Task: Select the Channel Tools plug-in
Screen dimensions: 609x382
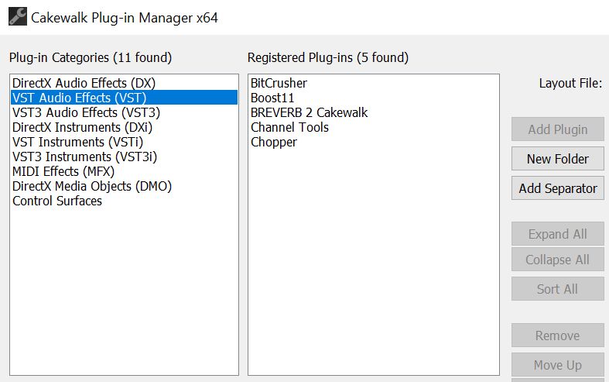Action: point(289,127)
